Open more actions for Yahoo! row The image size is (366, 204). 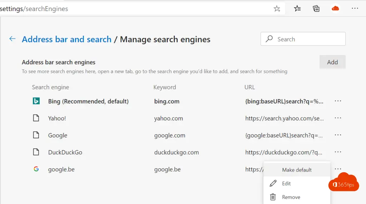tap(338, 118)
